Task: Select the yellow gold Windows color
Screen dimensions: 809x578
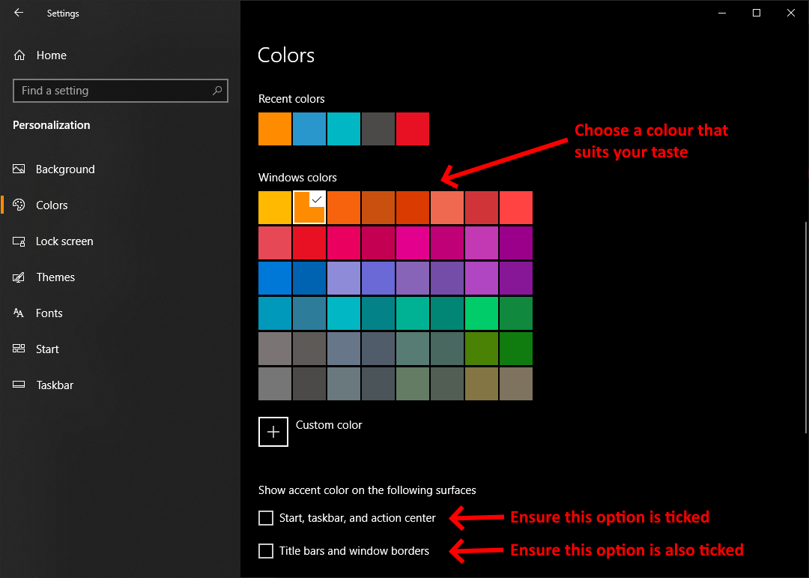Action: tap(275, 208)
